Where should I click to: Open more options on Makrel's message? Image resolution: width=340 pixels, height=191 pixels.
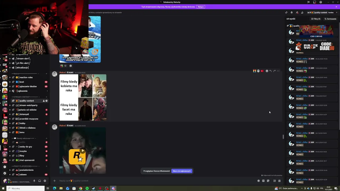coord(278,71)
